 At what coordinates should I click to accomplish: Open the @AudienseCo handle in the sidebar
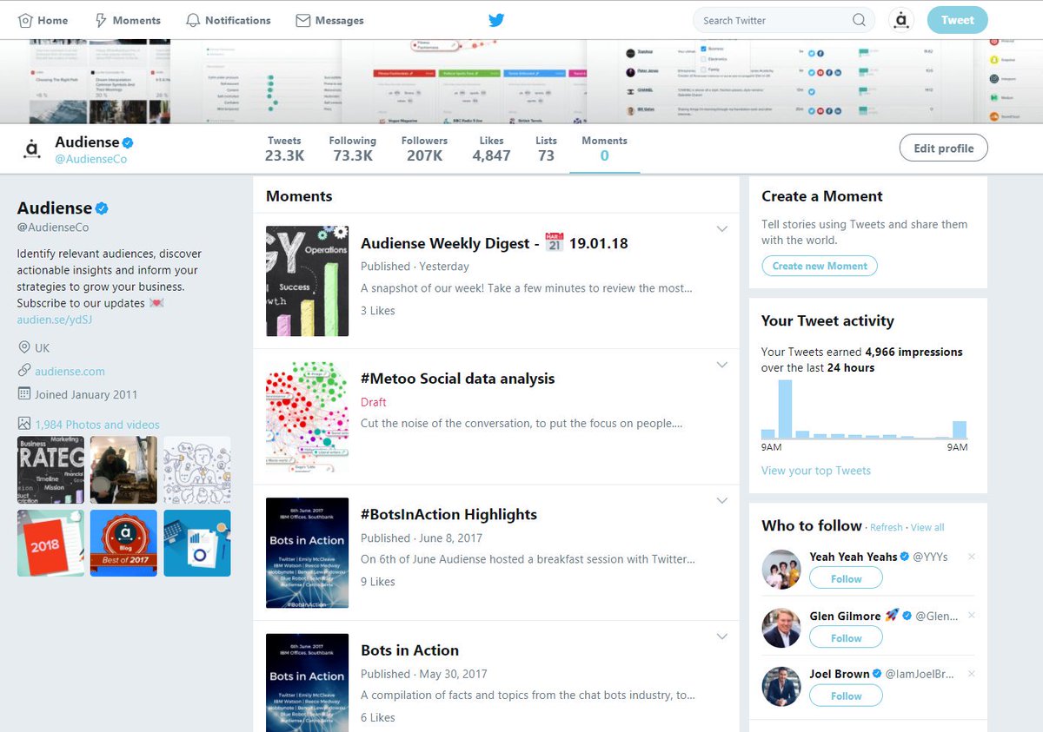(x=53, y=228)
